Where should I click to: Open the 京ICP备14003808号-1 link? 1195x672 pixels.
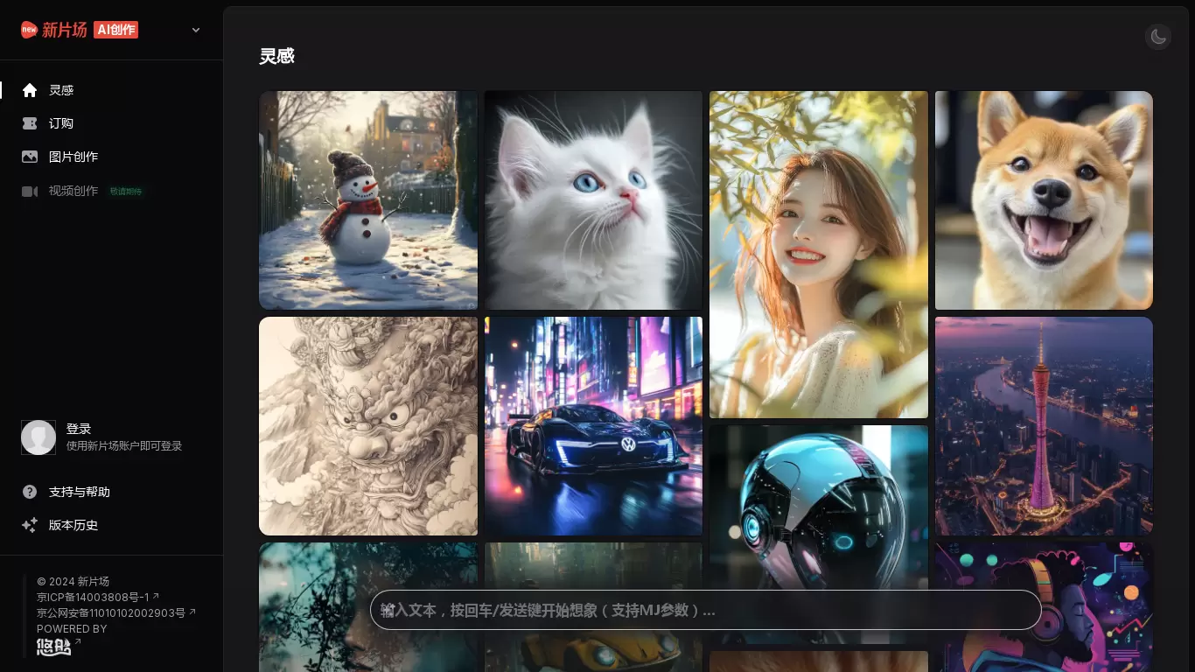point(98,598)
